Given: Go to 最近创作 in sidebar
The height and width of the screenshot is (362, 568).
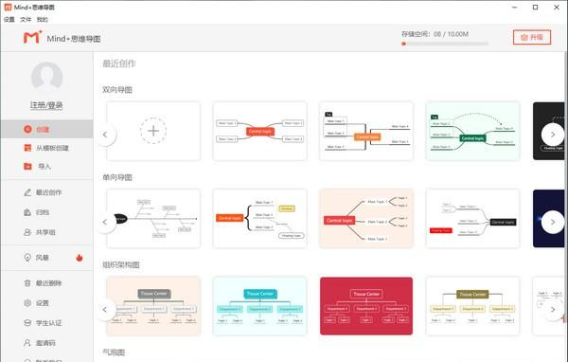Looking at the screenshot, I should pos(46,192).
